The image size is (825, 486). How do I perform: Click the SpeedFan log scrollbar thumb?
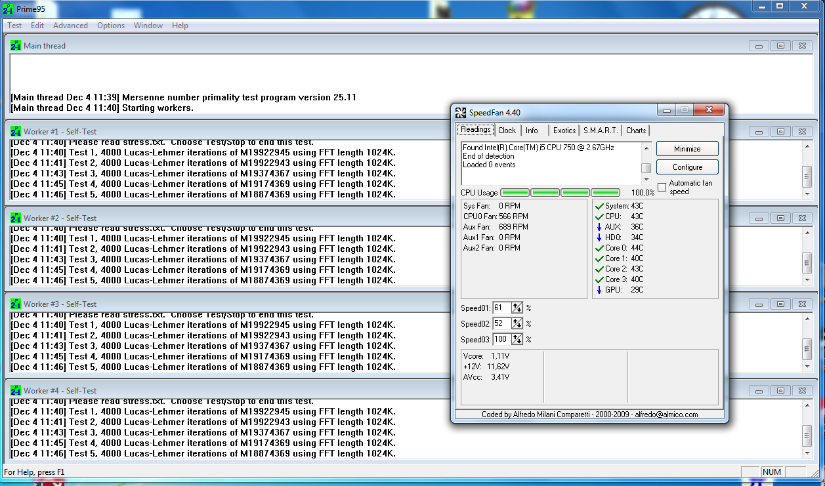click(646, 168)
